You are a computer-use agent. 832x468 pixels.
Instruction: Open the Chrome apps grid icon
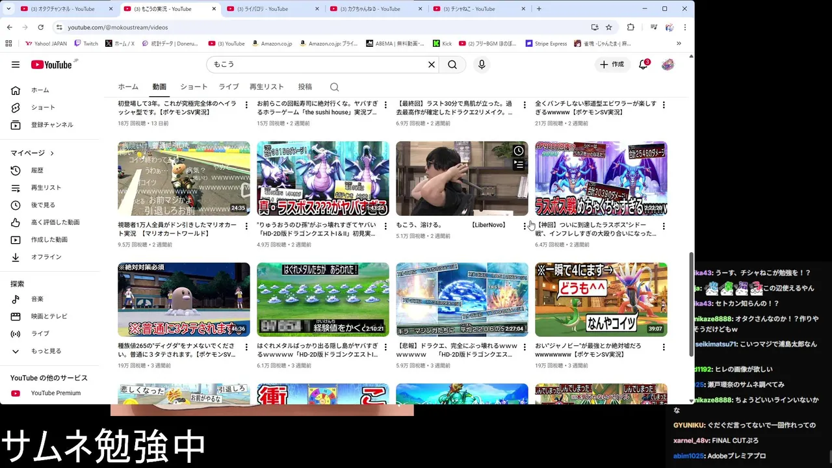point(8,44)
